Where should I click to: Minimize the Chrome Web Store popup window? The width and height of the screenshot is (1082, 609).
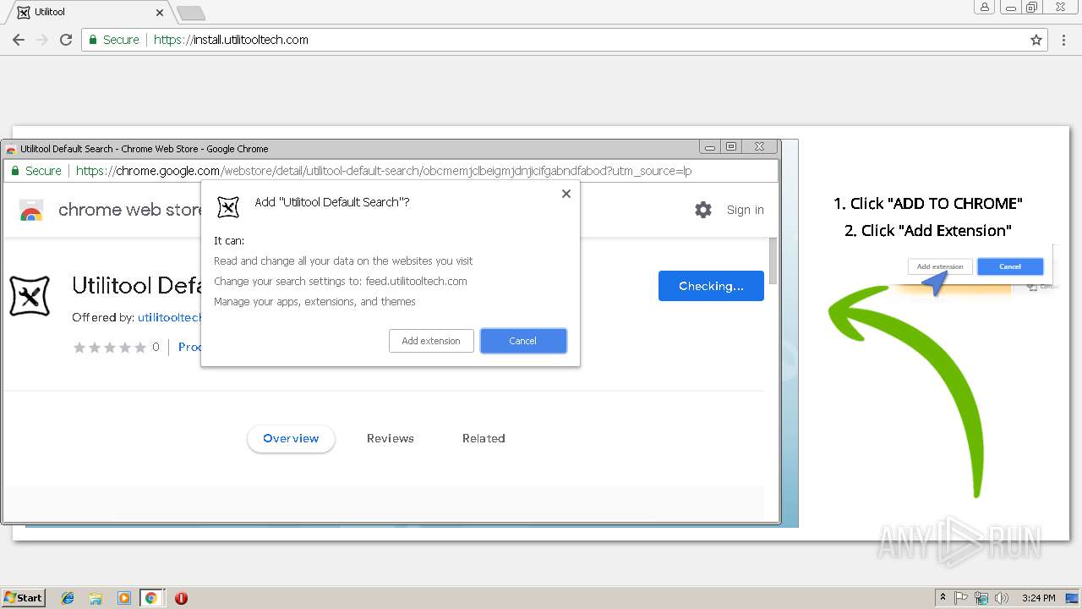[x=710, y=147]
